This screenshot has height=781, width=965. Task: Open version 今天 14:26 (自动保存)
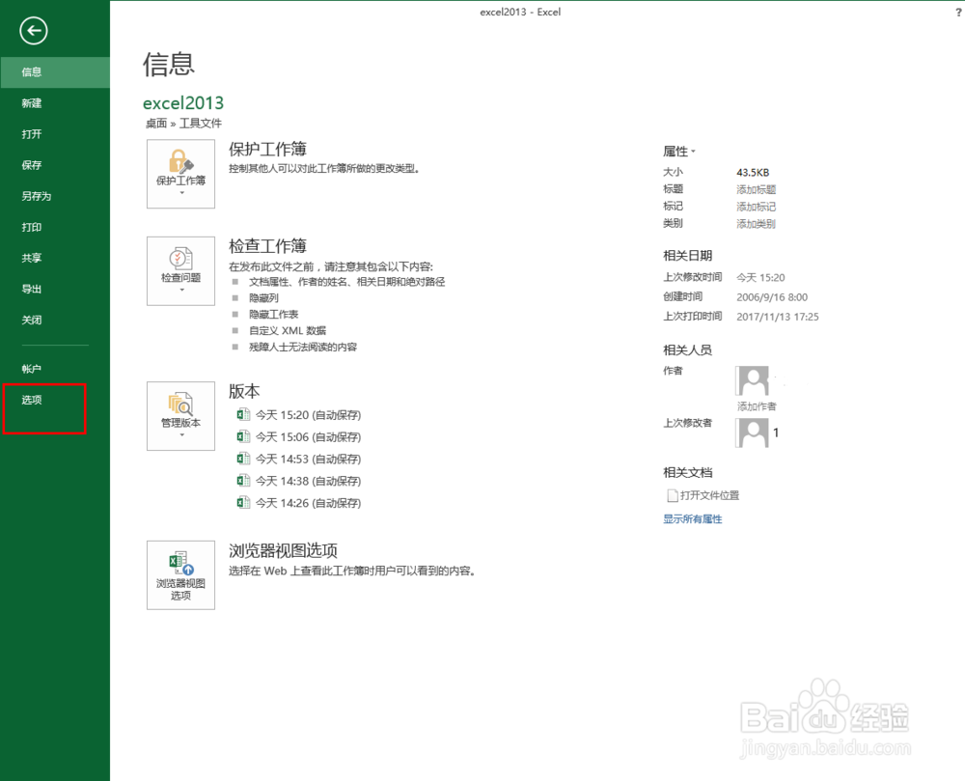click(309, 503)
